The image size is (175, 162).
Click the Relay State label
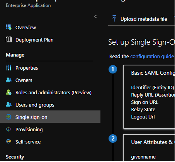pos(143,110)
